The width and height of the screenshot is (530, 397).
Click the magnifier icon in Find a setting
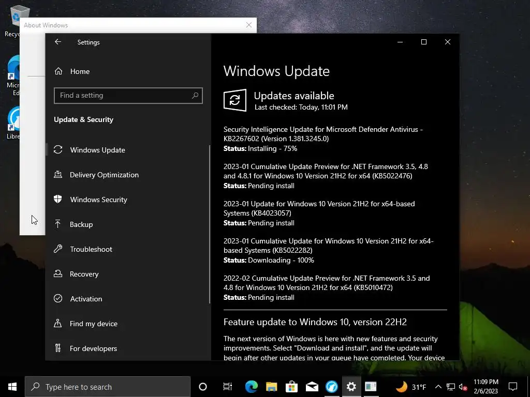coord(195,96)
